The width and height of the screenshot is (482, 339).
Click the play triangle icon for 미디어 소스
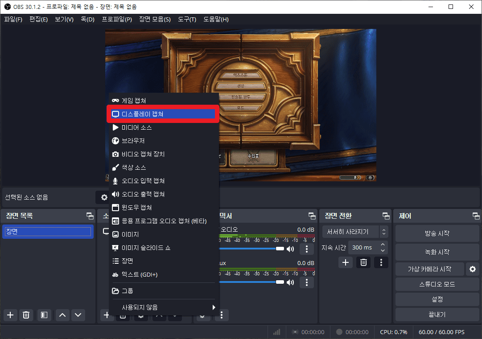115,127
